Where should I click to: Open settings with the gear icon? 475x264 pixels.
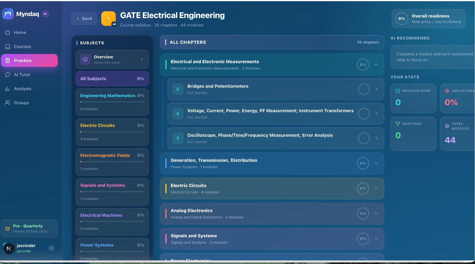[51, 248]
